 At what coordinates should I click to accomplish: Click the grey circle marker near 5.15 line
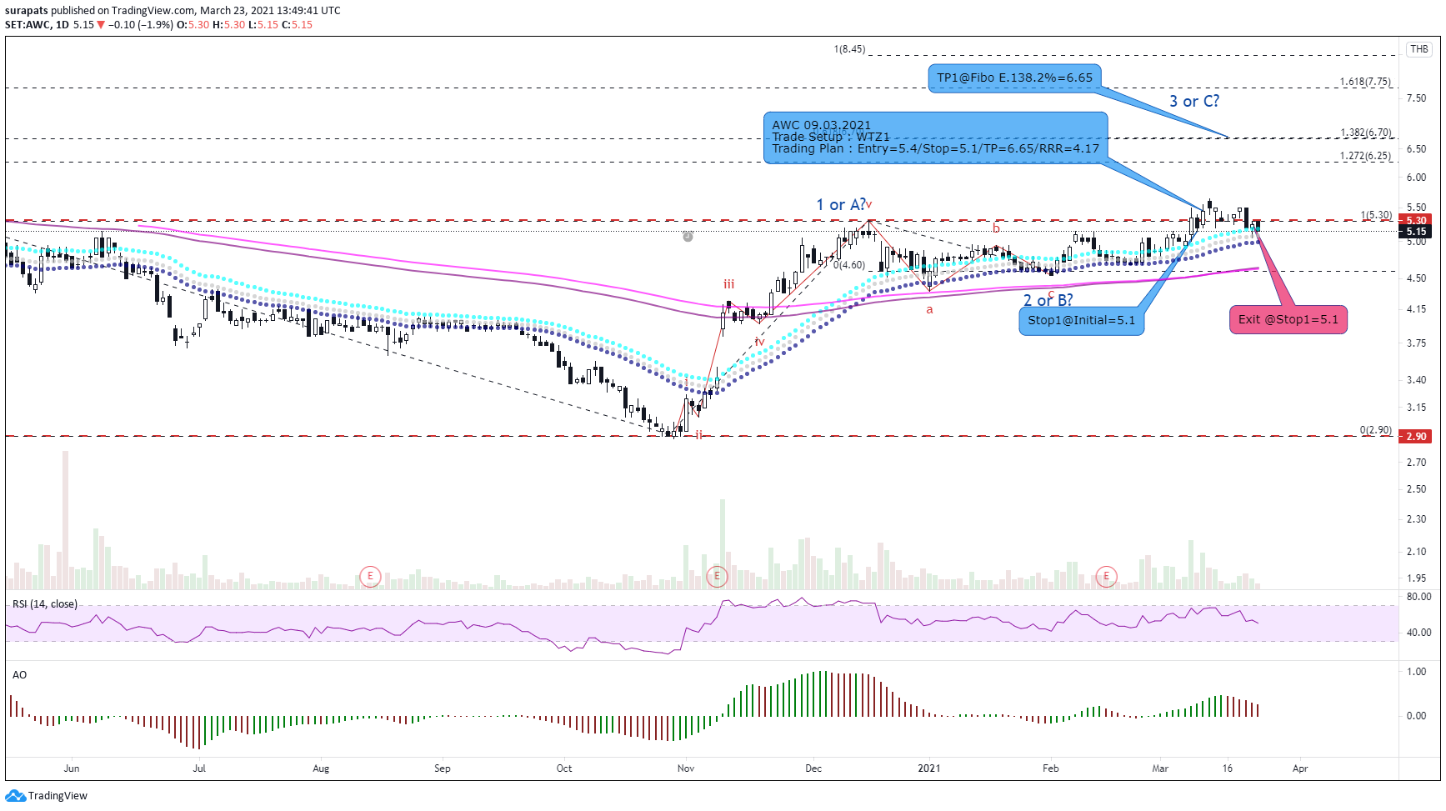688,237
